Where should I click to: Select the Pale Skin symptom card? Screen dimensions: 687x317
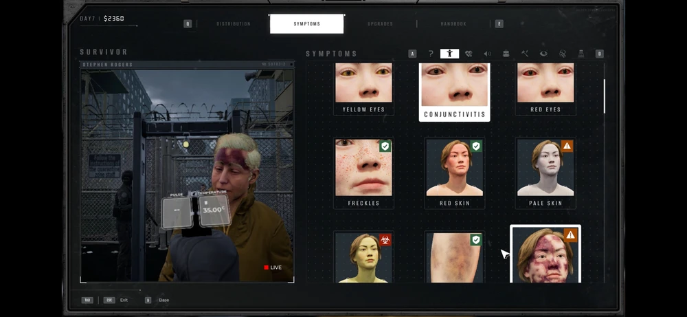545,172
